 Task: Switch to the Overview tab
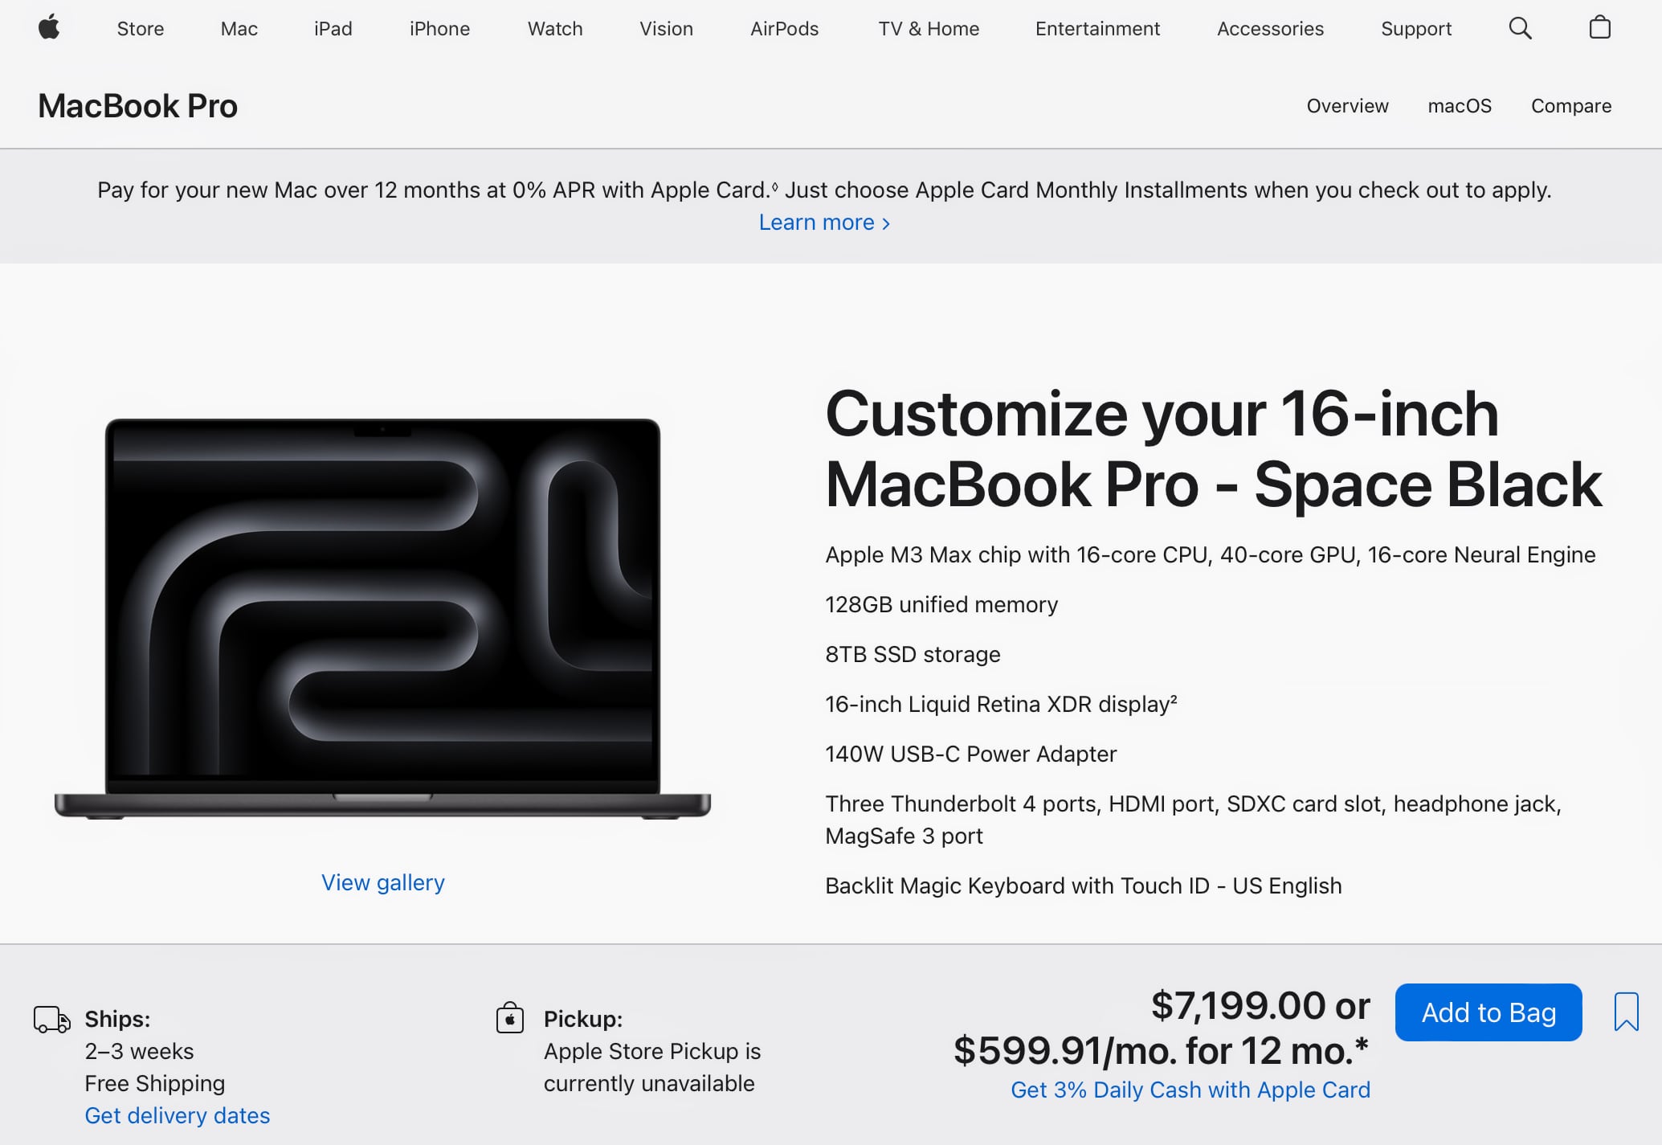tap(1347, 105)
